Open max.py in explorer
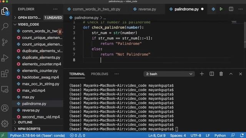 pos(38,97)
